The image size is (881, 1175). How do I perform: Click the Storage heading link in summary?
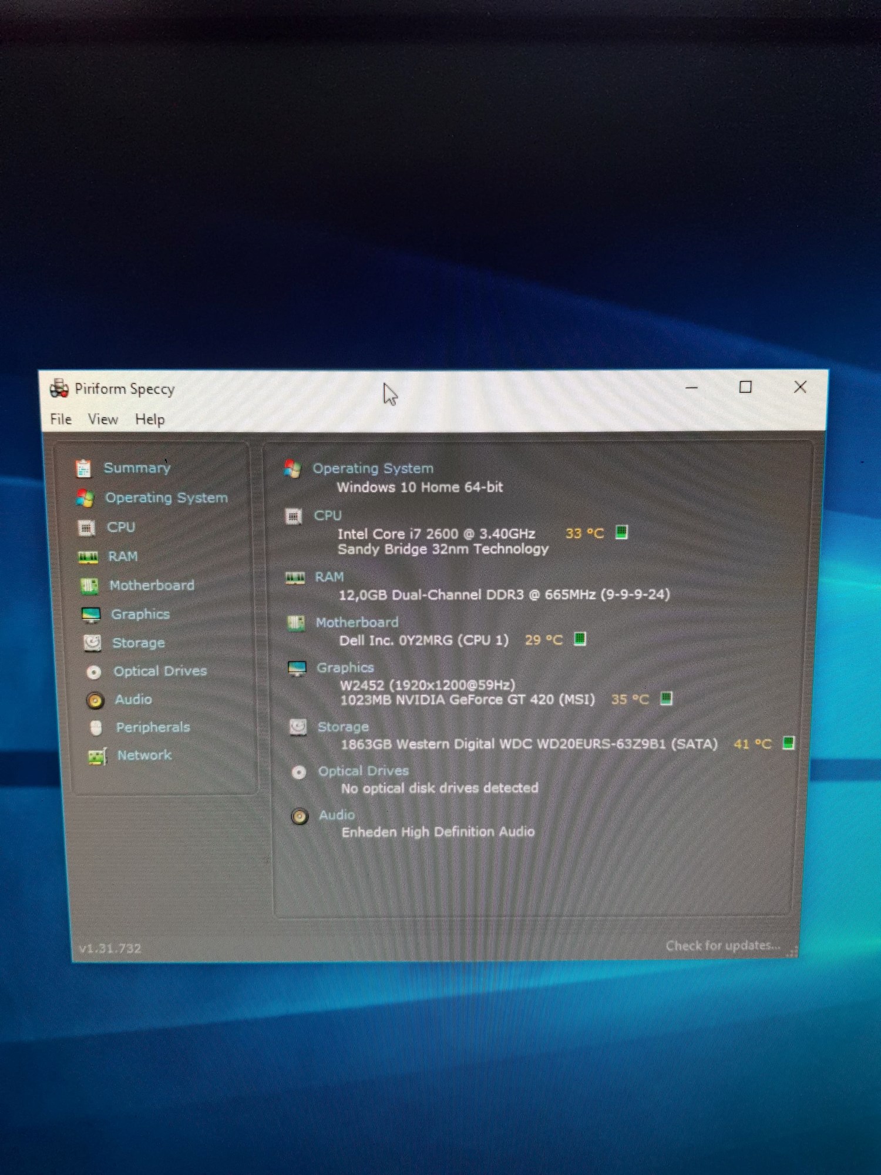pyautogui.click(x=343, y=727)
